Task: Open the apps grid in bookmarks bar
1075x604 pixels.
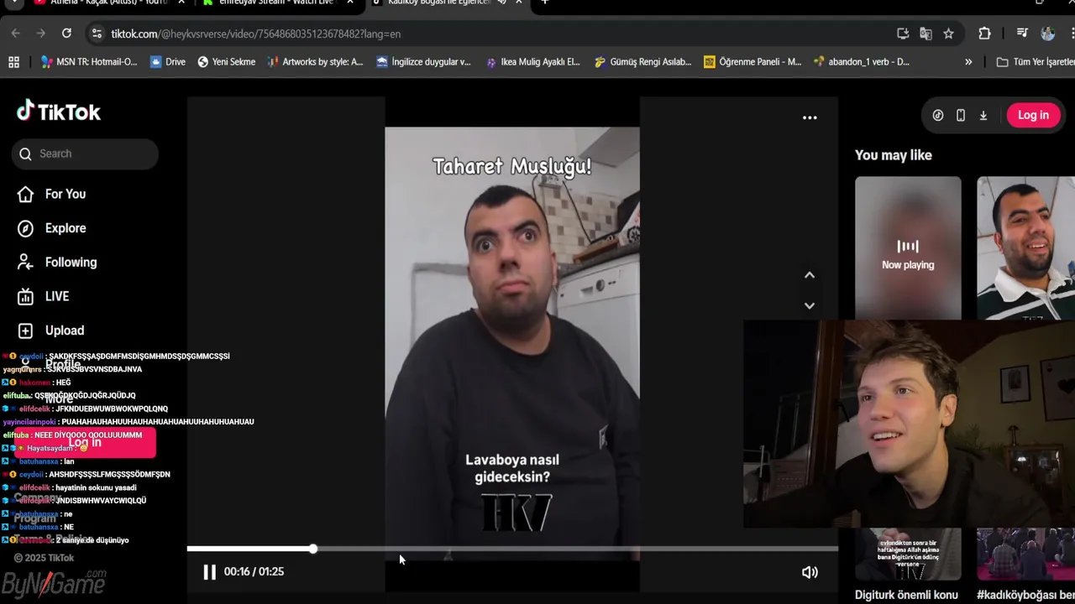Action: (x=13, y=62)
